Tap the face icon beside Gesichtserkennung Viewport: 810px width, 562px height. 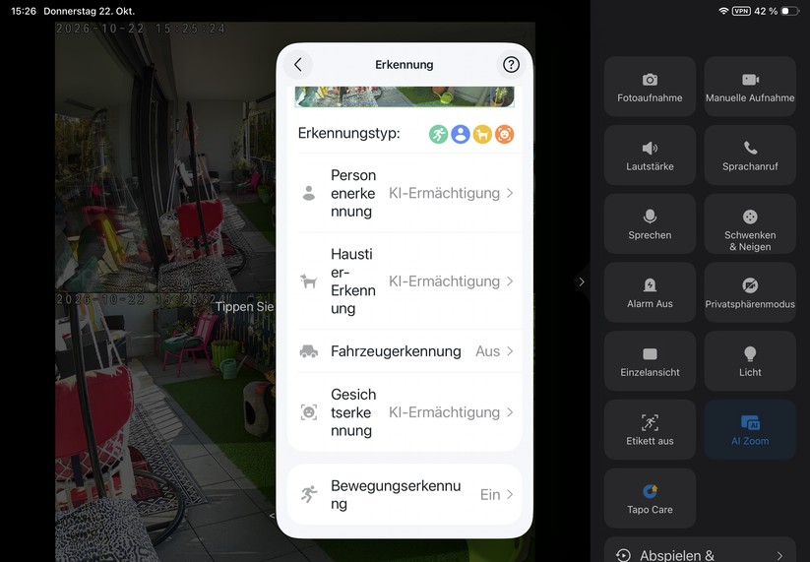click(x=309, y=412)
